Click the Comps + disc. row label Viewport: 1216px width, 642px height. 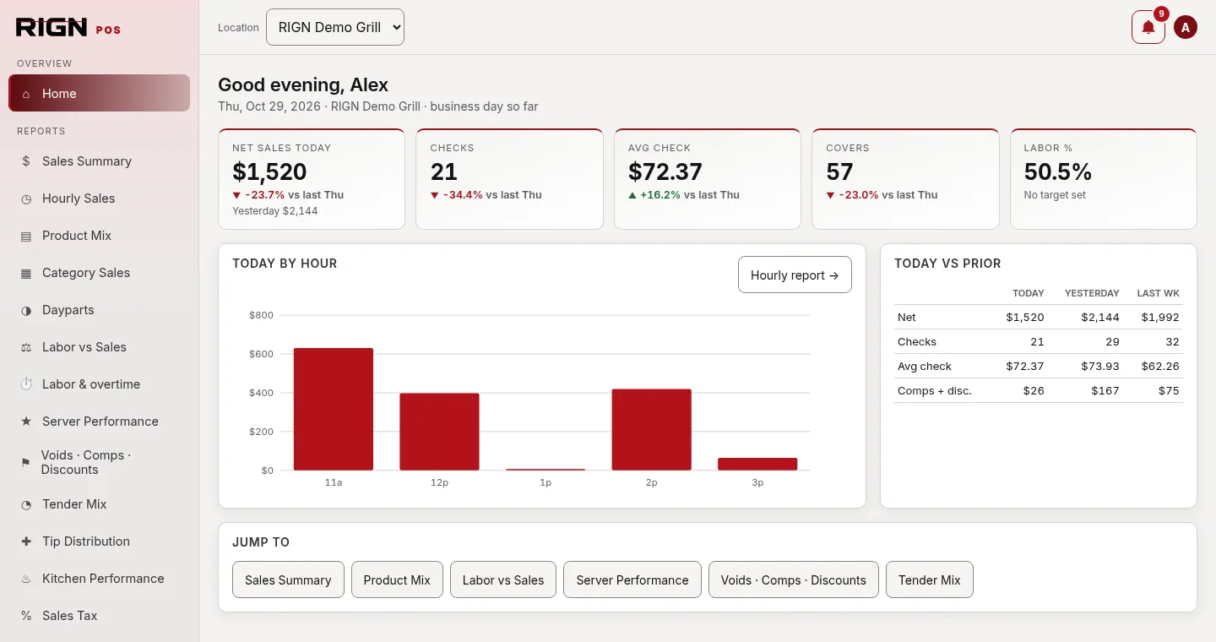pos(935,390)
